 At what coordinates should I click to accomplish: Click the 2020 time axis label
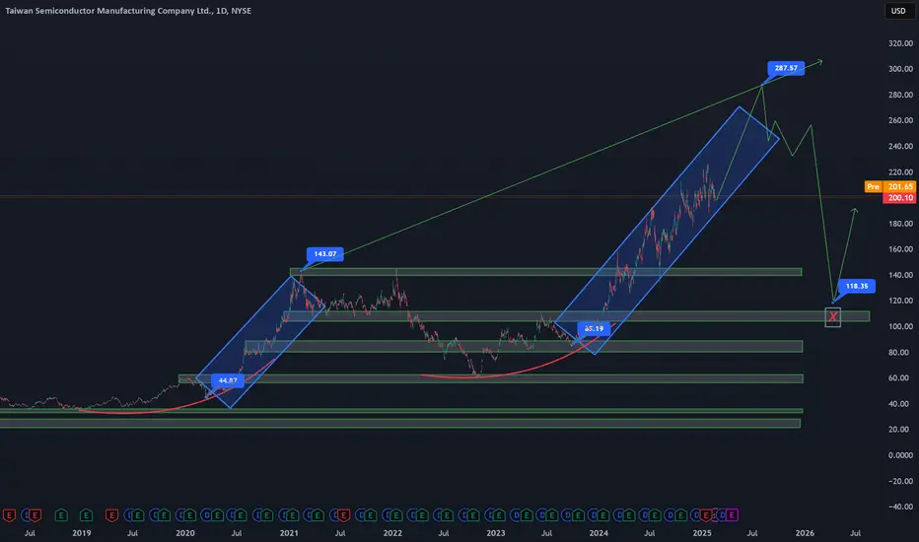point(185,533)
